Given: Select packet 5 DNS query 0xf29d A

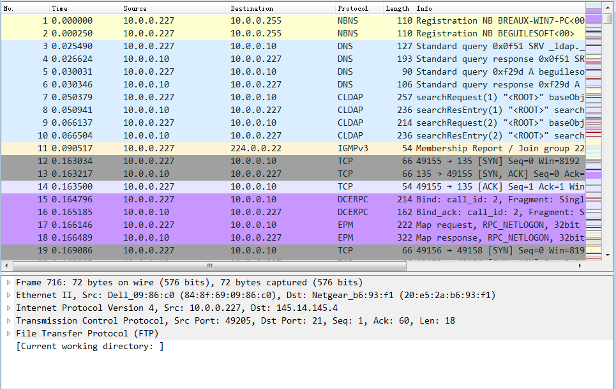Looking at the screenshot, I should coord(293,71).
